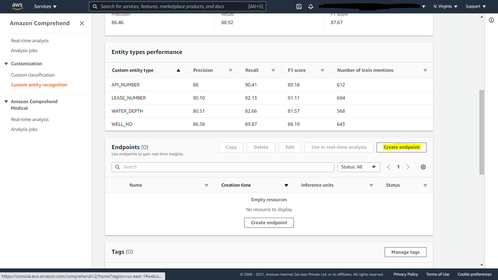The image size is (498, 280).
Task: Close the Amazon Comprehend side panel
Action: pos(82,23)
